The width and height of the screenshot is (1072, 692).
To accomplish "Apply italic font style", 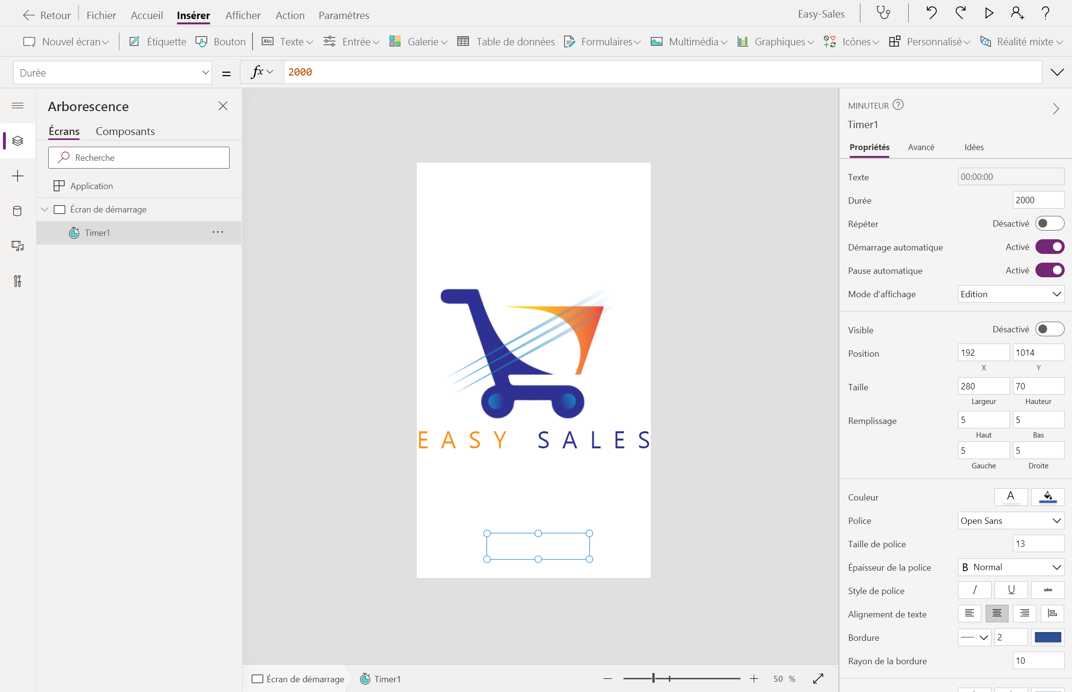I will (x=975, y=590).
